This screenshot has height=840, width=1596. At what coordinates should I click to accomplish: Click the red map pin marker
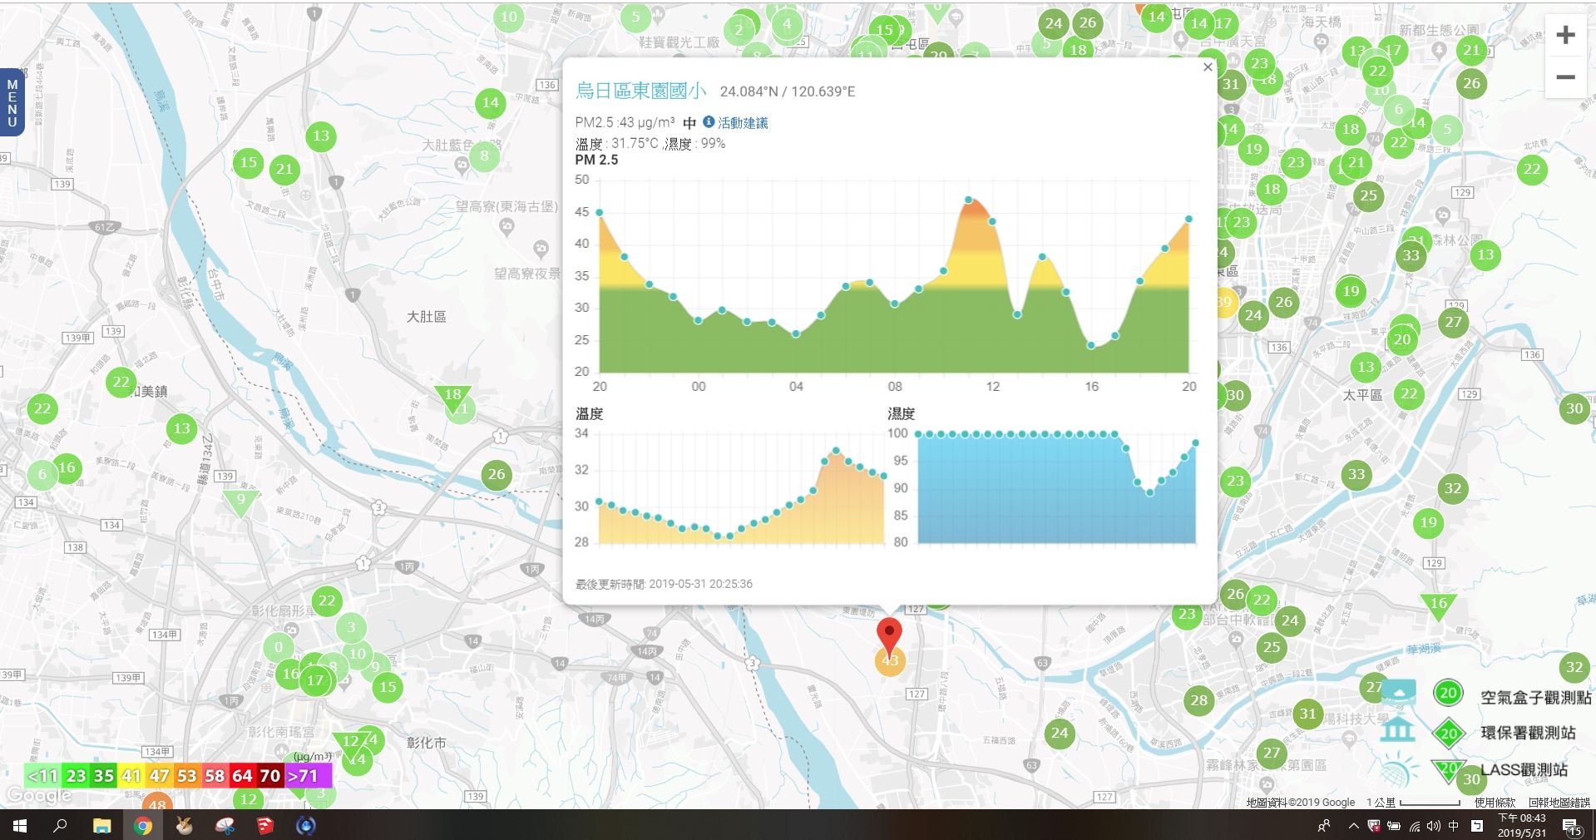click(889, 635)
